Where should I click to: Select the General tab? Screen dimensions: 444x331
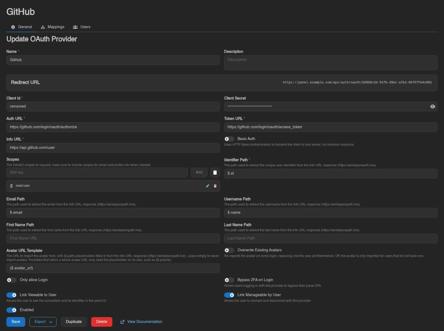pyautogui.click(x=21, y=27)
